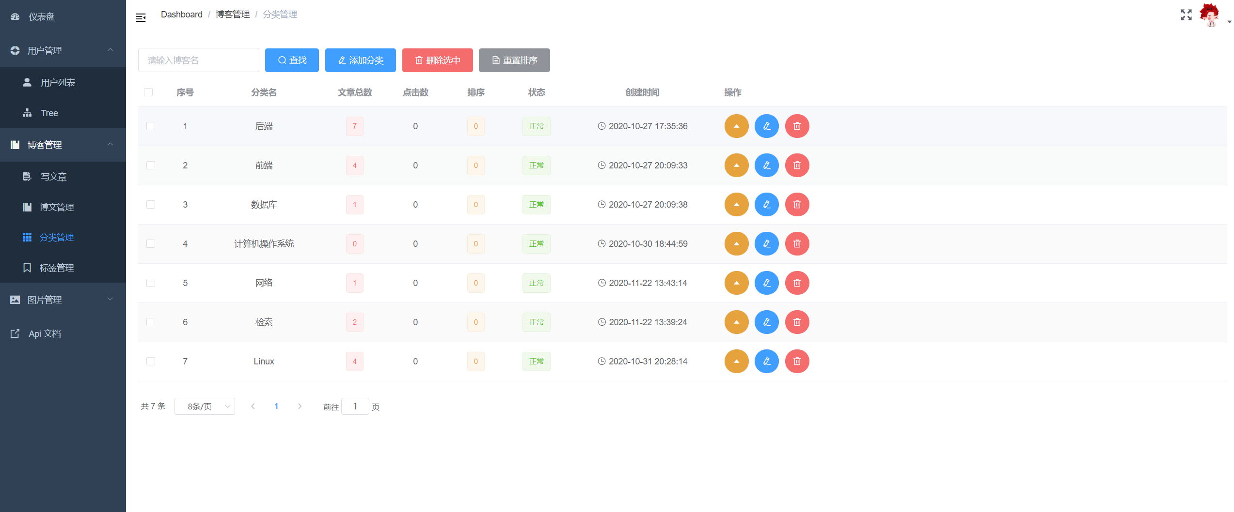Viewport: 1234px width, 512px height.
Task: Click the article count 7 for 后端
Action: pyautogui.click(x=354, y=126)
